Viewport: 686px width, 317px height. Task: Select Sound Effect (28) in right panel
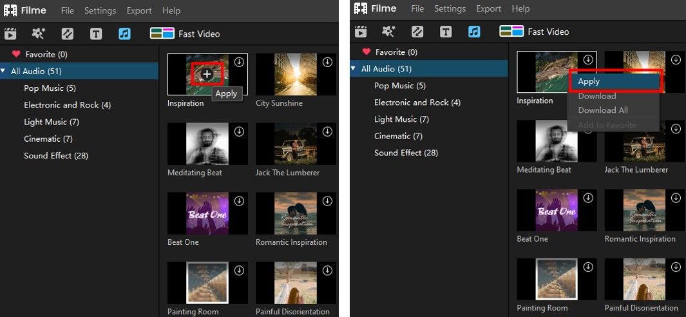(x=406, y=153)
